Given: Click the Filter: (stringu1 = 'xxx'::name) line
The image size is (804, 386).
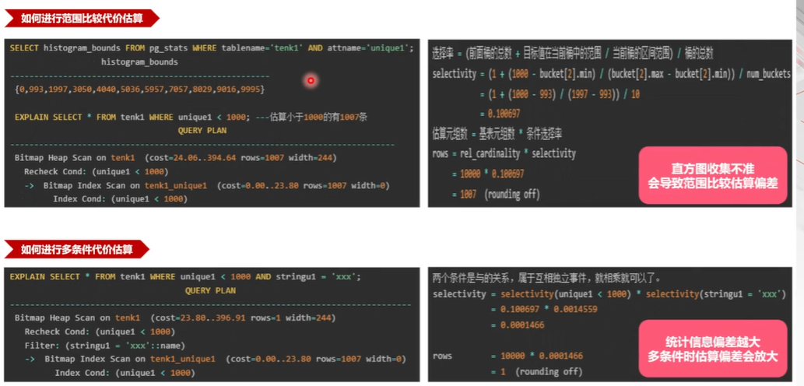Looking at the screenshot, I should [x=105, y=345].
